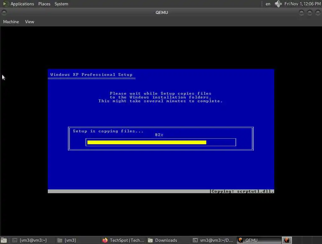Screen dimensions: 322x244
Task: Open the Applications menu
Action: (x=22, y=4)
